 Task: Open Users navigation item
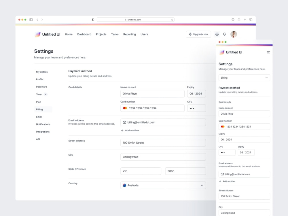pos(144,34)
